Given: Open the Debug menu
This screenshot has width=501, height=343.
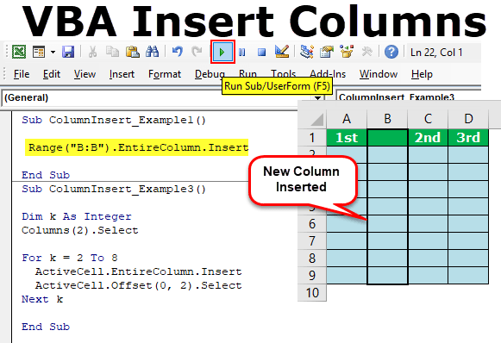Looking at the screenshot, I should click(210, 74).
